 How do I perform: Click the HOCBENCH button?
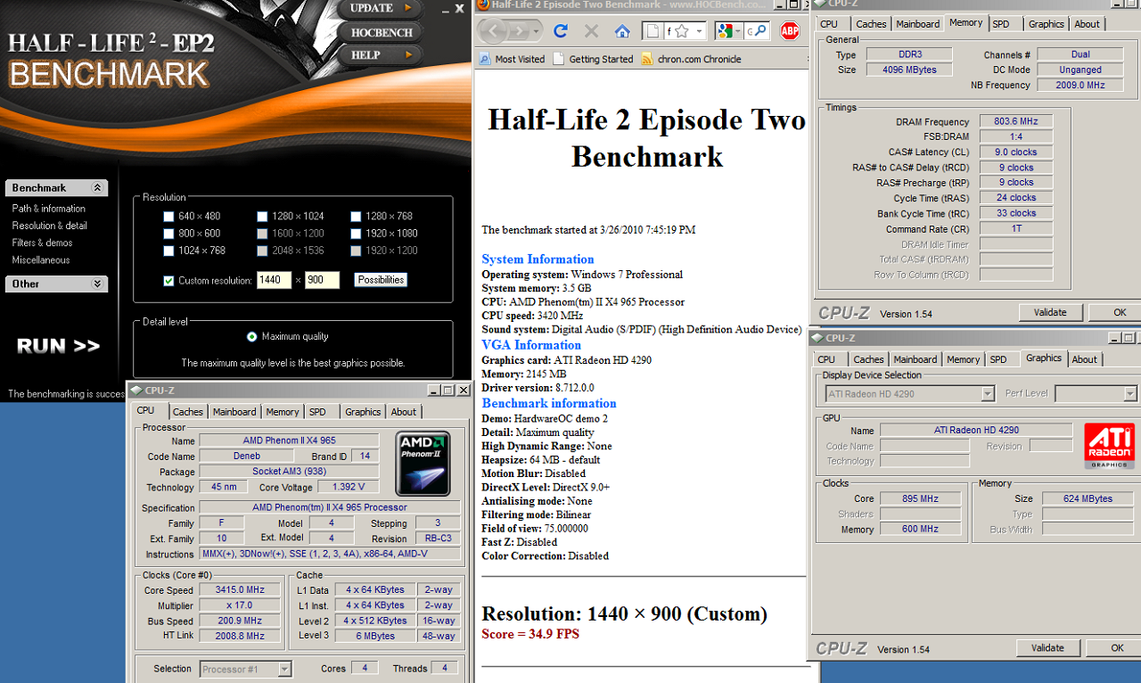(382, 32)
